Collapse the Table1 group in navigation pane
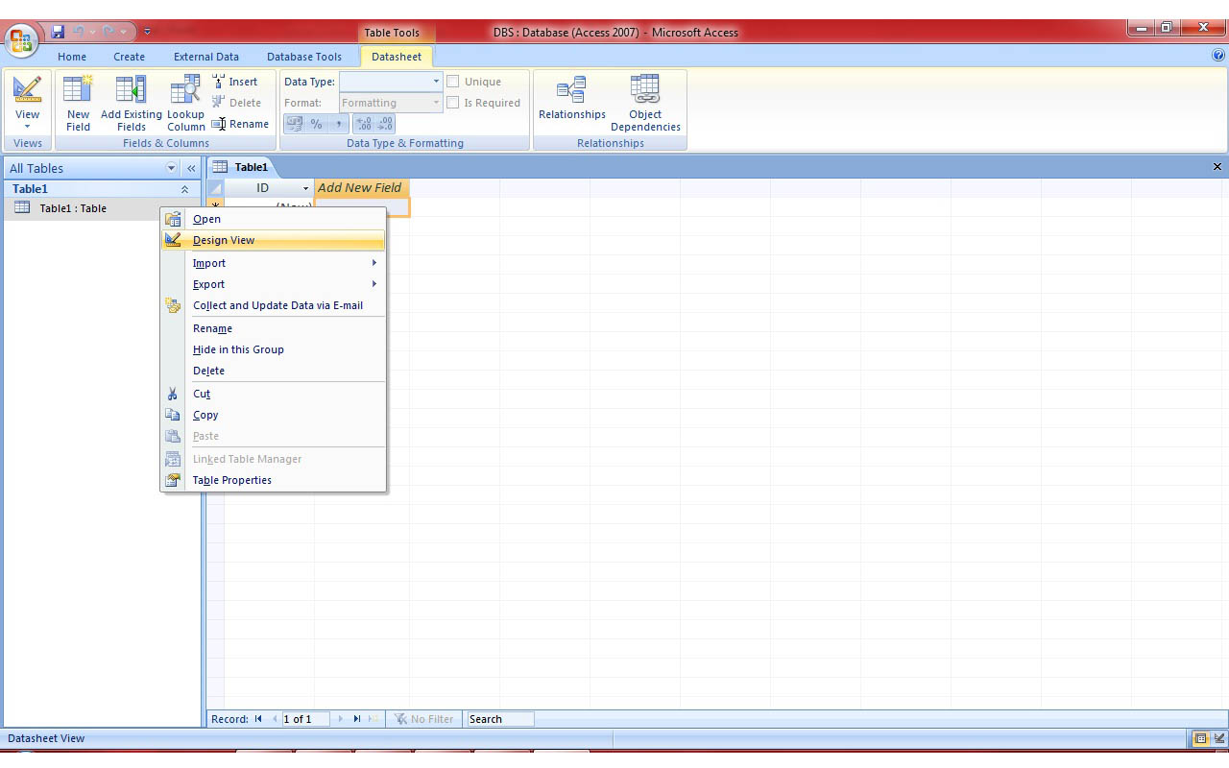 pyautogui.click(x=184, y=189)
